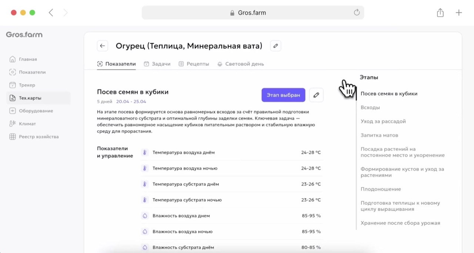Click the Климат thermometer icon
This screenshot has width=474, height=253.
[13, 124]
